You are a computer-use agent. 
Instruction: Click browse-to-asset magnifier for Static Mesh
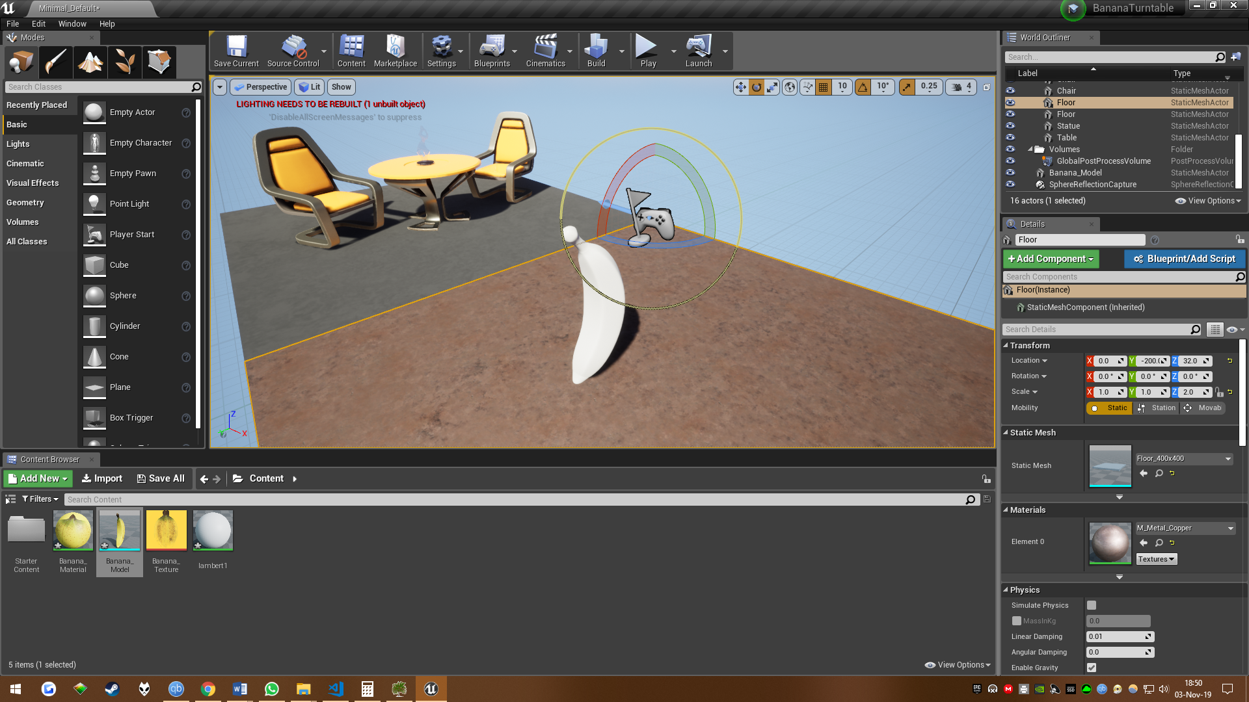pos(1159,473)
